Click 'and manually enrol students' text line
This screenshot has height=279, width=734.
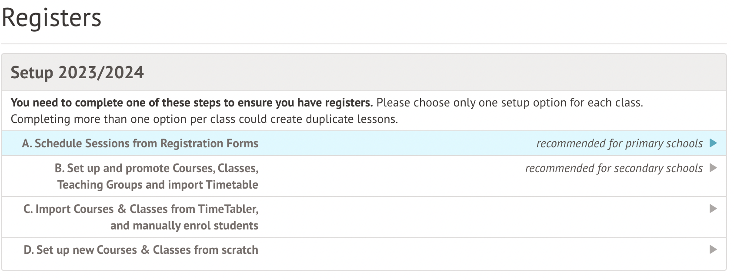[x=184, y=226]
